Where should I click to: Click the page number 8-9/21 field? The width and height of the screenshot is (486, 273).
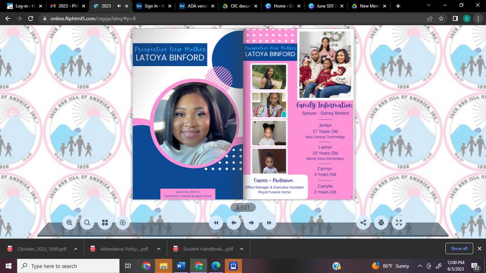(x=243, y=208)
